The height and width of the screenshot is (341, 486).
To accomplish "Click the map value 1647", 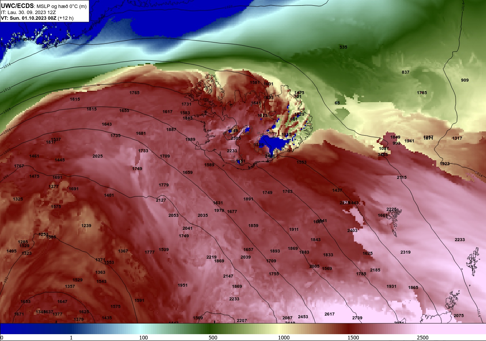I will pyautogui.click(x=62, y=302).
